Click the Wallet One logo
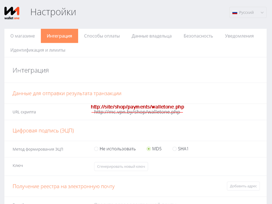Screen dimensions: 272x204 [12, 13]
